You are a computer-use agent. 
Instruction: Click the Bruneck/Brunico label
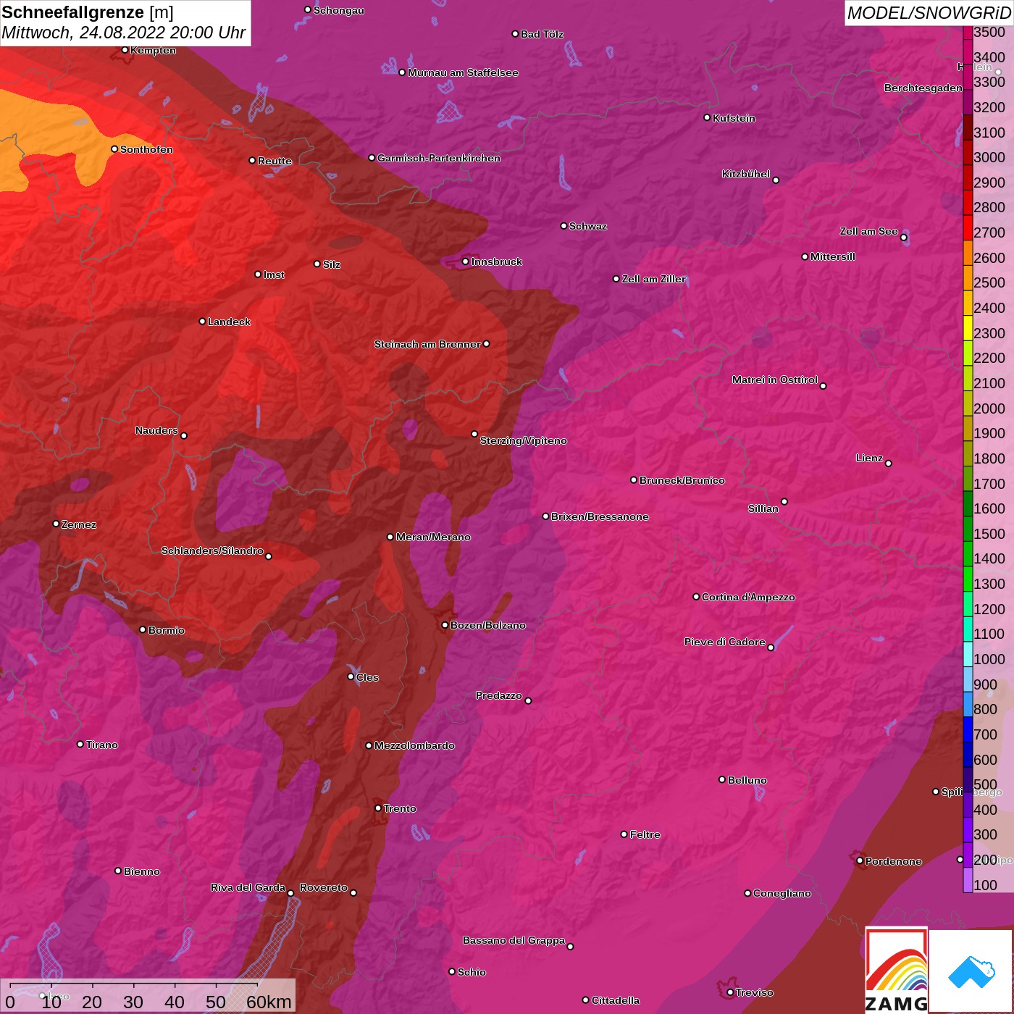click(x=682, y=480)
